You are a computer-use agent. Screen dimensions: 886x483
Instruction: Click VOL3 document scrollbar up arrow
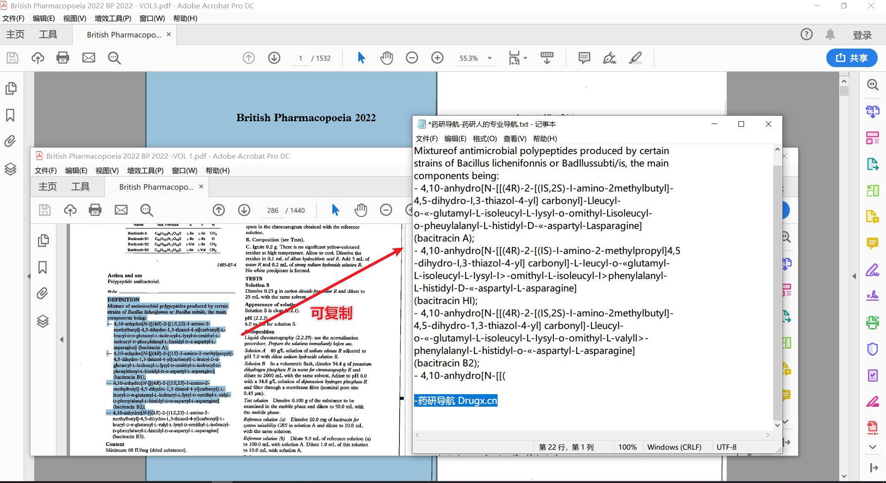pos(844,81)
